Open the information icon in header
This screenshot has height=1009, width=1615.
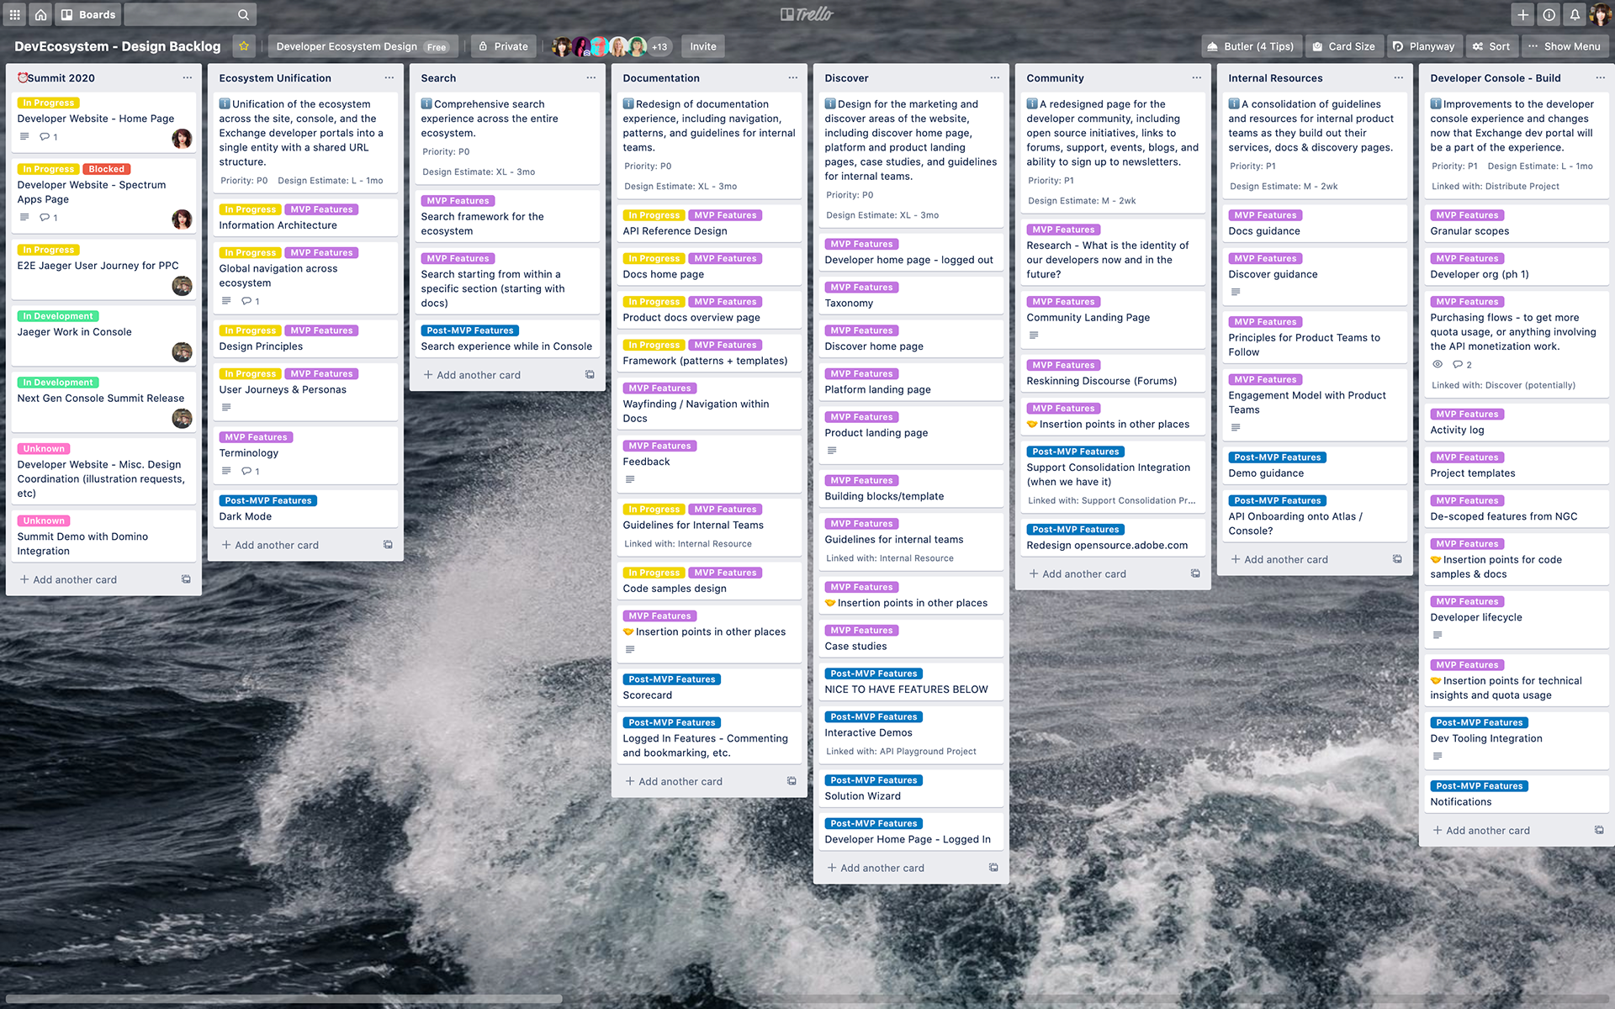1549,14
